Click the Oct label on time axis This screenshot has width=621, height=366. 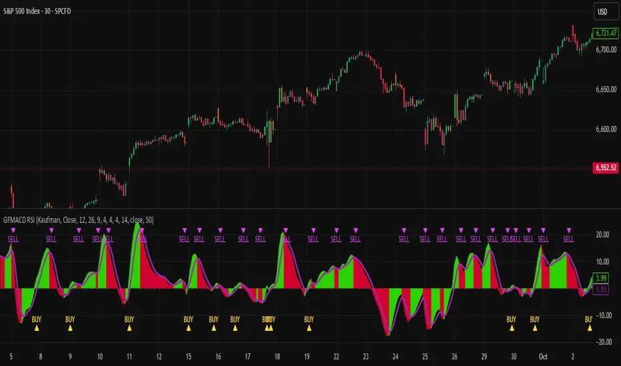543,357
